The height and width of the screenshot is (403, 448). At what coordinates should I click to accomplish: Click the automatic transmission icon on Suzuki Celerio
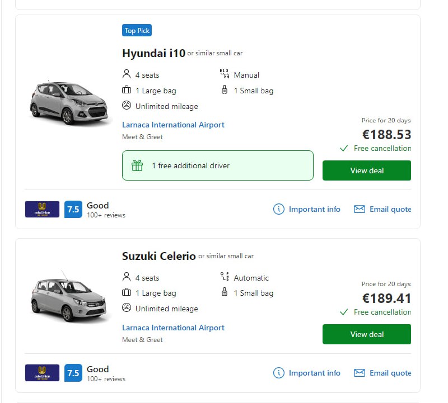tap(225, 277)
